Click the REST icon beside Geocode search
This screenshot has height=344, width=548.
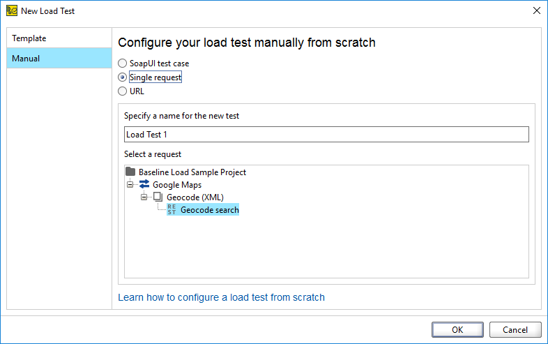point(172,209)
